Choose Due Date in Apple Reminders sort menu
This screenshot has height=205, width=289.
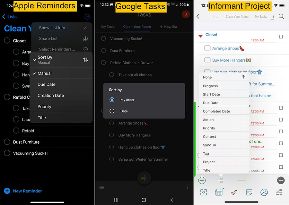click(x=61, y=85)
